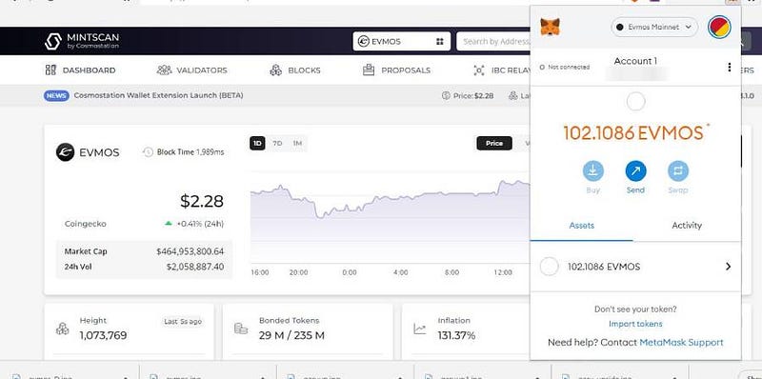The width and height of the screenshot is (762, 379).
Task: Switch to the Activity tab
Action: [687, 226]
